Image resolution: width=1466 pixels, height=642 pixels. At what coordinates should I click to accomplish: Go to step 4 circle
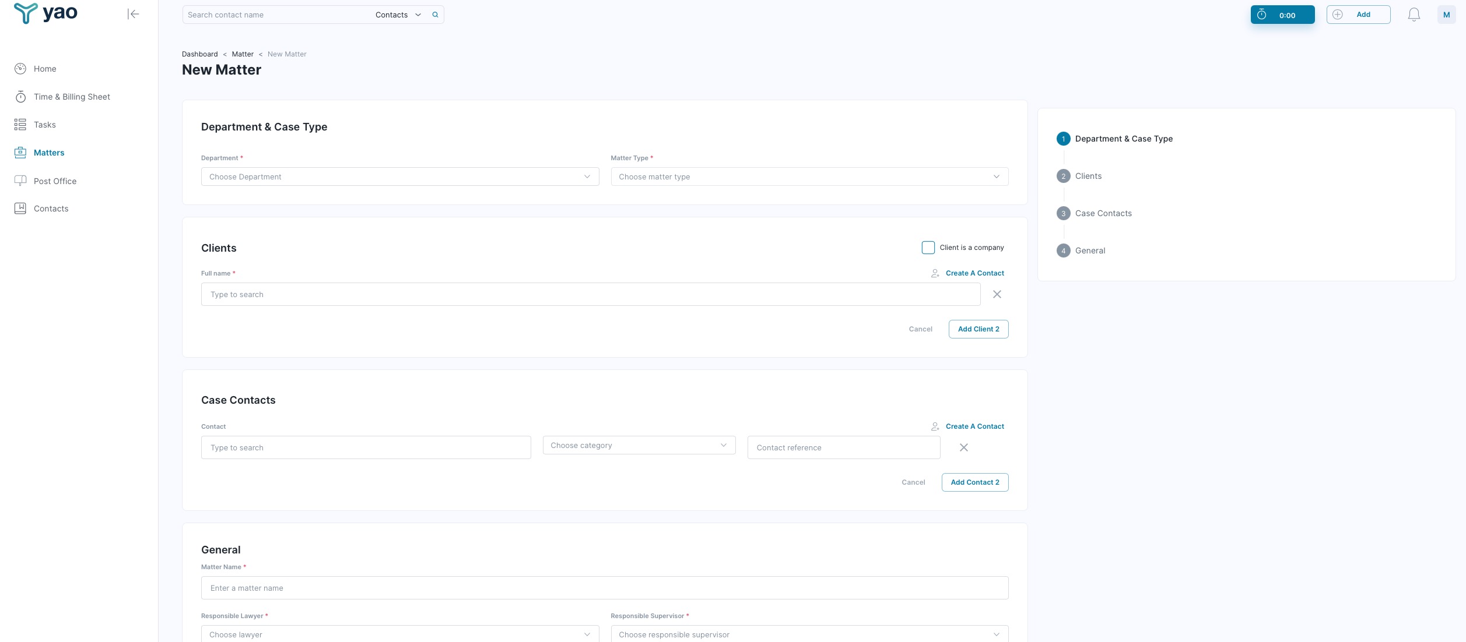coord(1064,251)
